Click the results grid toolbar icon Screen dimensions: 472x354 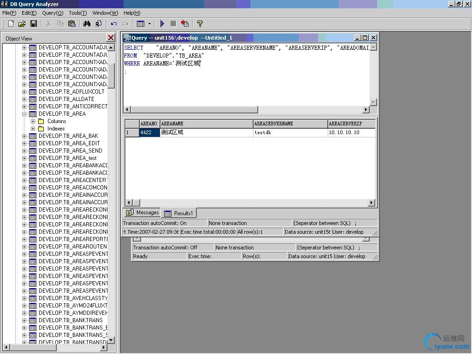coord(141,24)
